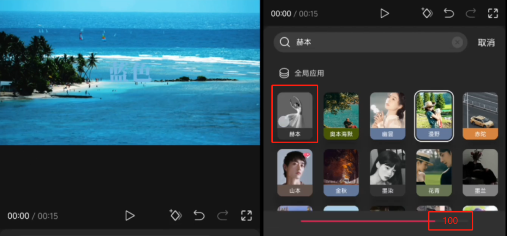This screenshot has width=507, height=236.
Task: Select the 赫本 filter
Action: coord(295,116)
